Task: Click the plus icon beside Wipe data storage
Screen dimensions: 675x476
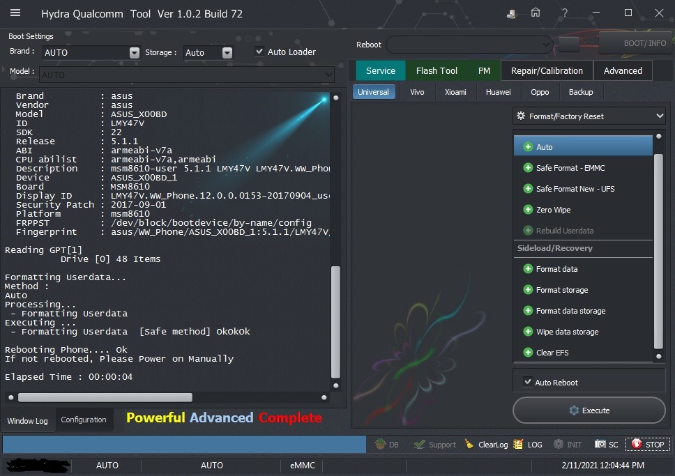Action: point(528,332)
